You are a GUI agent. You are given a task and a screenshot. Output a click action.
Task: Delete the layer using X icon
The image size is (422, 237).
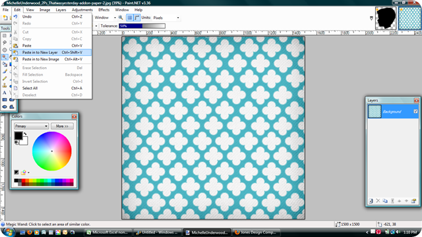coord(378,201)
